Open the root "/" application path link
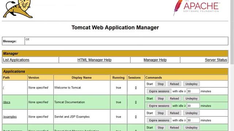This screenshot has height=131, width=234. [x=3, y=88]
